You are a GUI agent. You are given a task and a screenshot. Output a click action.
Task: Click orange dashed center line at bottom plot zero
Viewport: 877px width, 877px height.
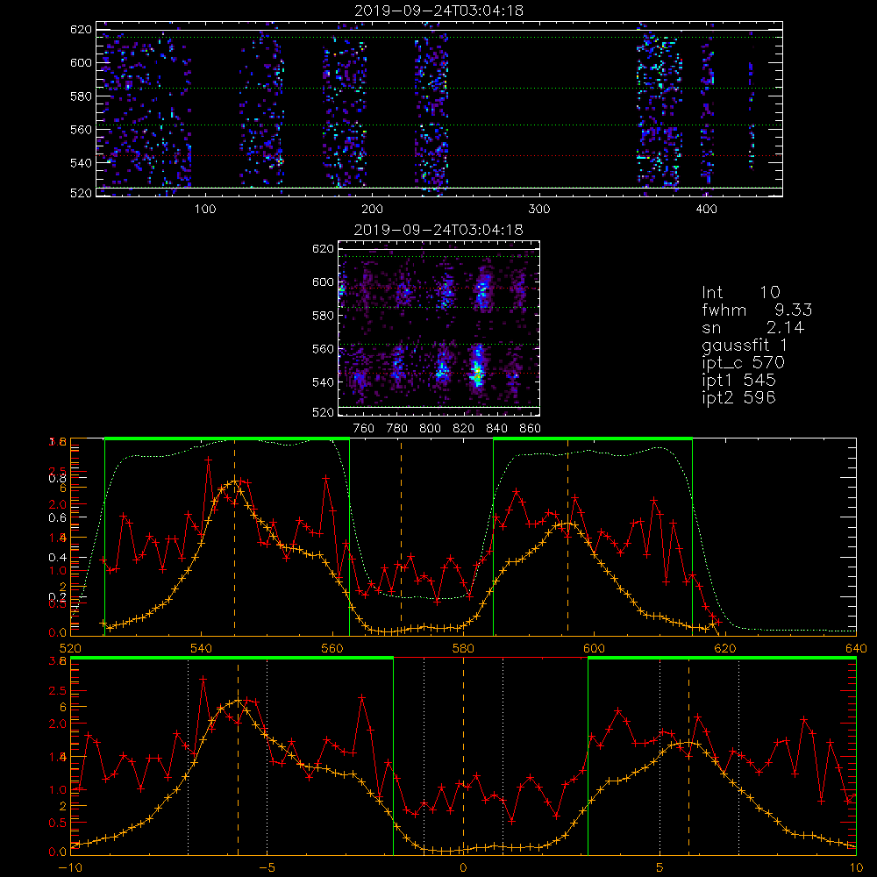tap(463, 756)
